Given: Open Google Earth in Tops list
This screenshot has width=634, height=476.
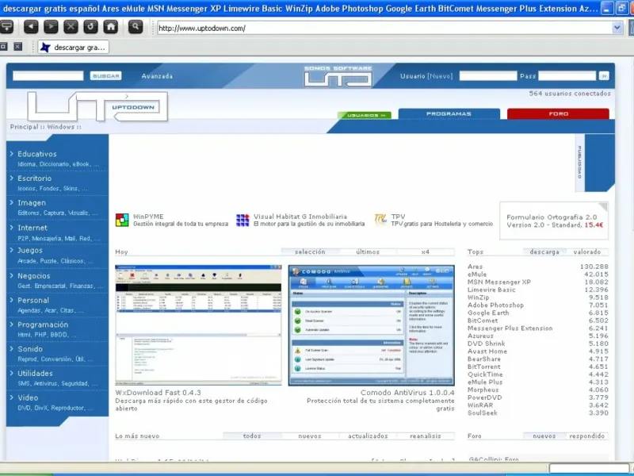Looking at the screenshot, I should [488, 313].
